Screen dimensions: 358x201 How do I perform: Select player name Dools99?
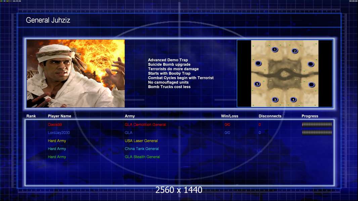pyautogui.click(x=55, y=125)
